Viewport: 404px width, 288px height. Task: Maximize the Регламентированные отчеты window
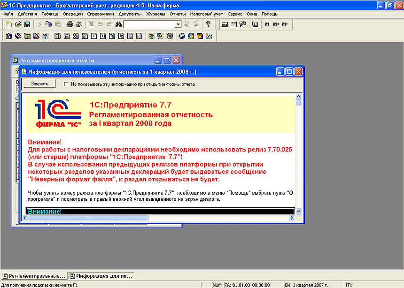pyautogui.click(x=167, y=60)
